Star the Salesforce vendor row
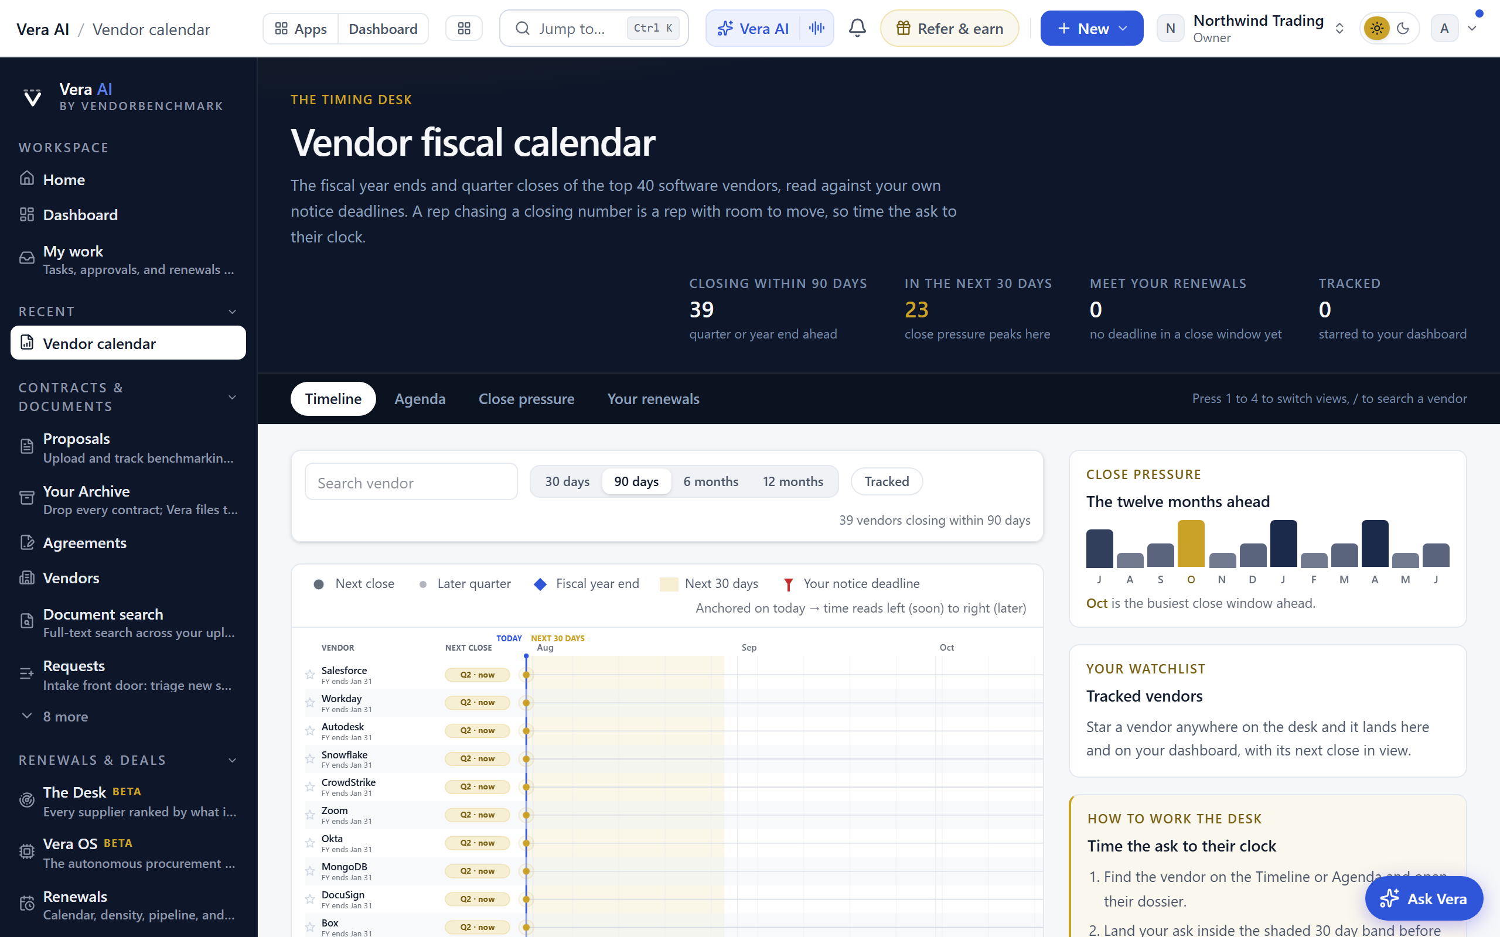The width and height of the screenshot is (1500, 937). click(x=310, y=675)
